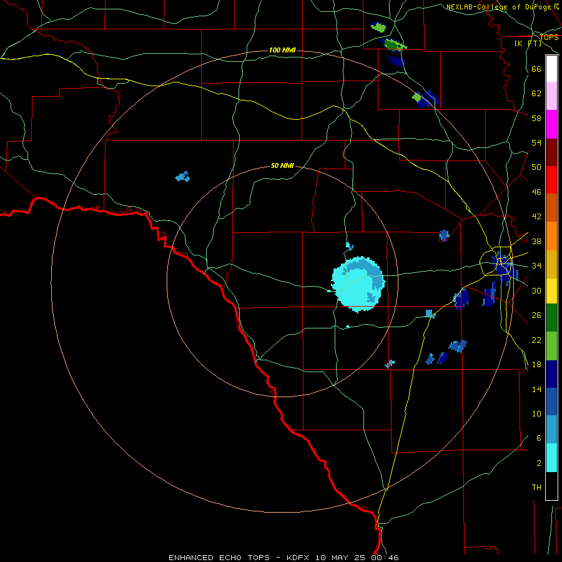Click the '26' value on the legend
Image resolution: width=562 pixels, height=562 pixels.
coord(536,315)
